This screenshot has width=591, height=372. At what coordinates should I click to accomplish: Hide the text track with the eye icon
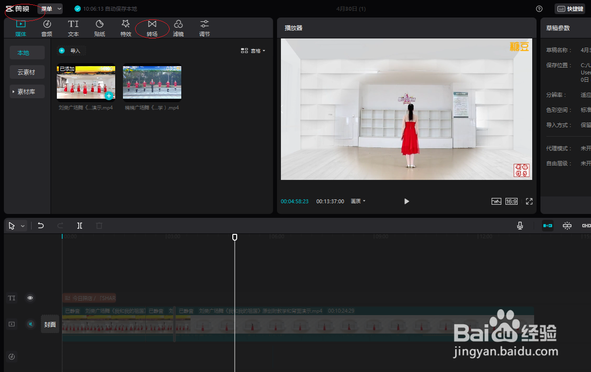(x=30, y=298)
